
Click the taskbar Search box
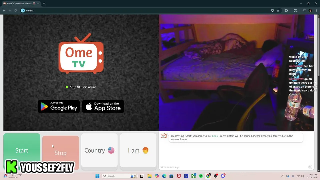[x=120, y=176]
